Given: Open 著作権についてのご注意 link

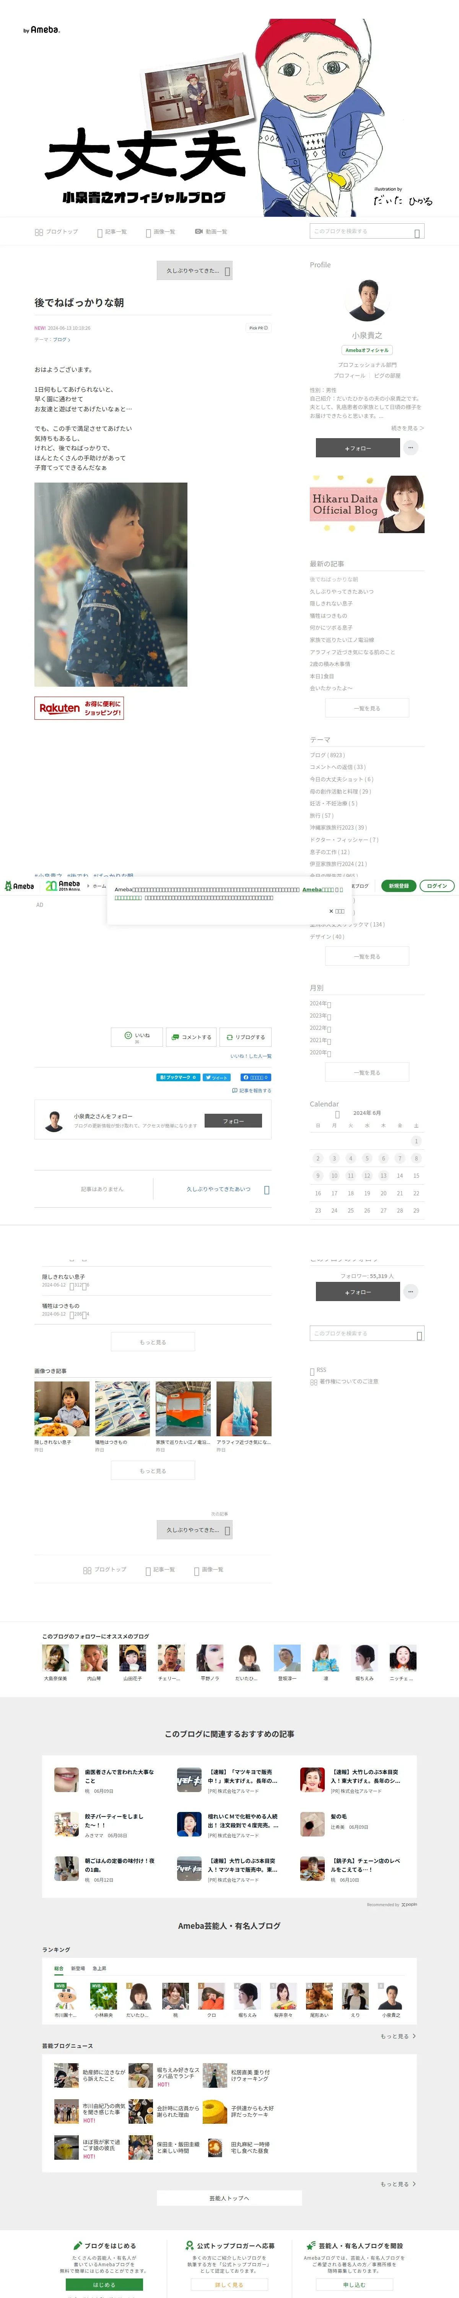Looking at the screenshot, I should pyautogui.click(x=344, y=1381).
